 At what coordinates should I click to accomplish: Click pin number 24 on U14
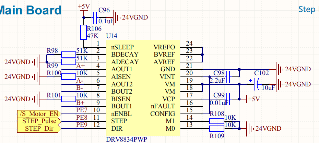[x=189, y=44]
